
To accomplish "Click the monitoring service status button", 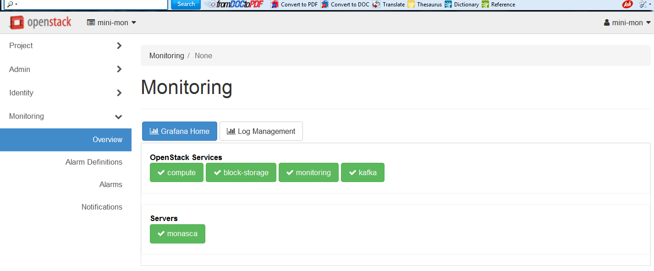I will click(308, 172).
